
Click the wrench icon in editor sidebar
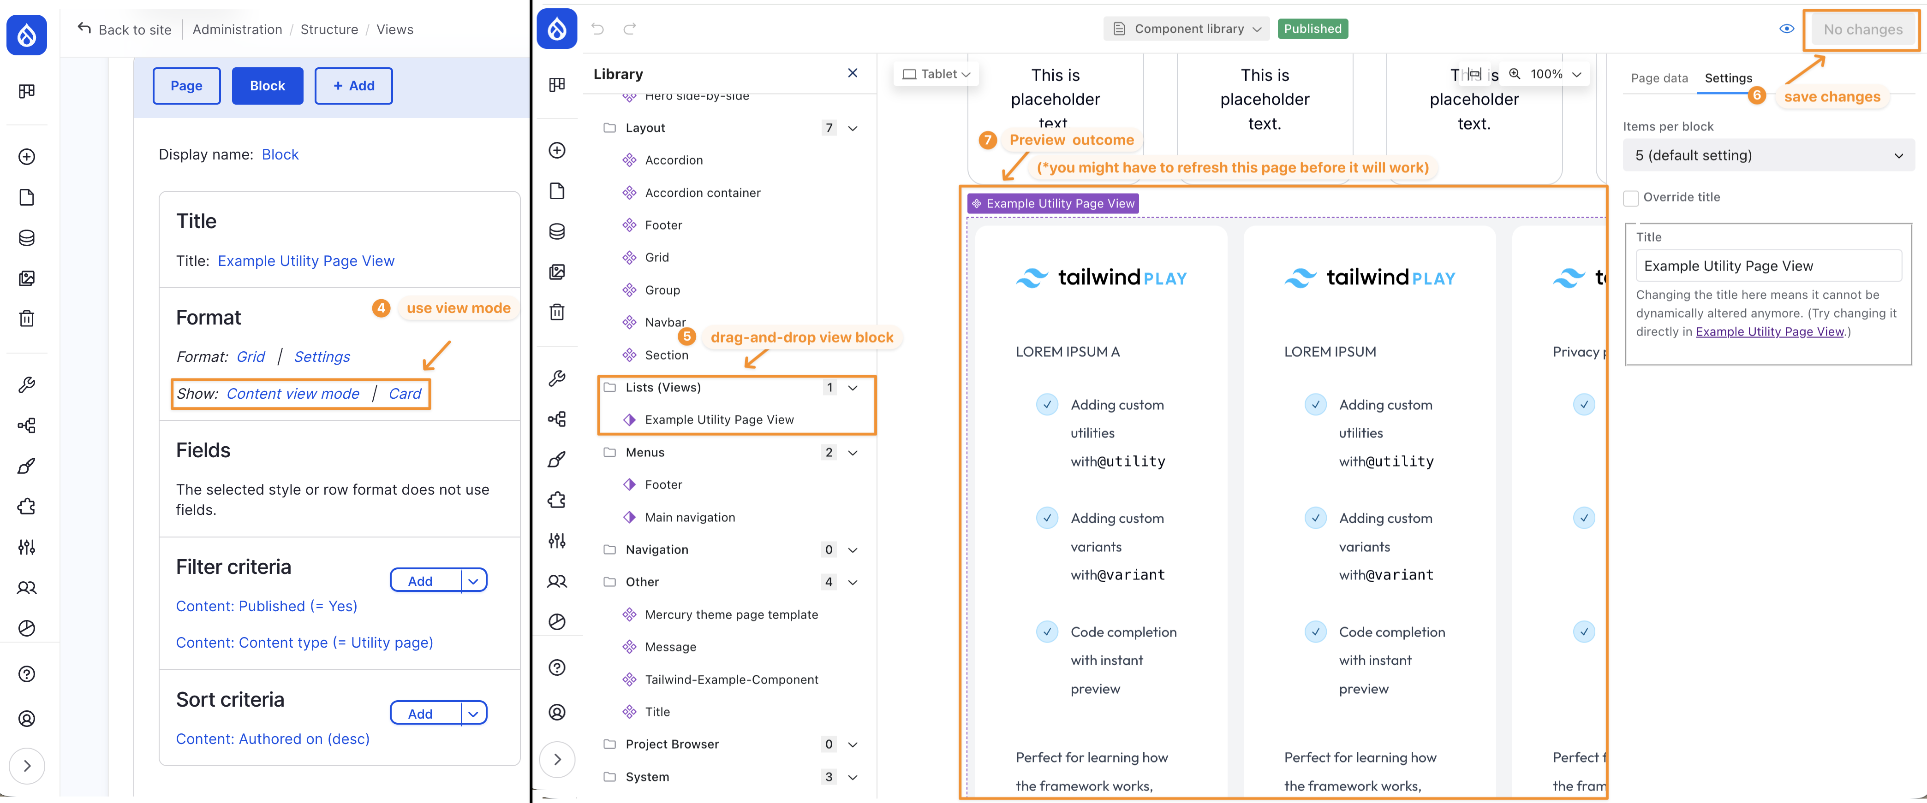(556, 378)
